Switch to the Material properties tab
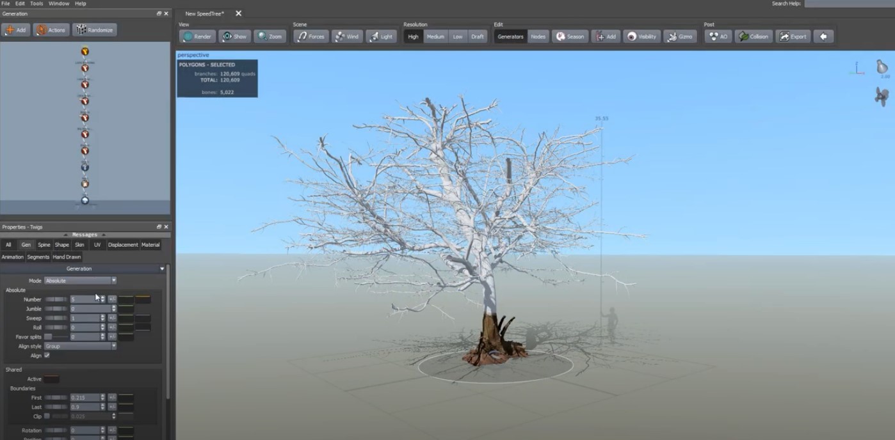Viewport: 895px width, 440px height. click(150, 245)
